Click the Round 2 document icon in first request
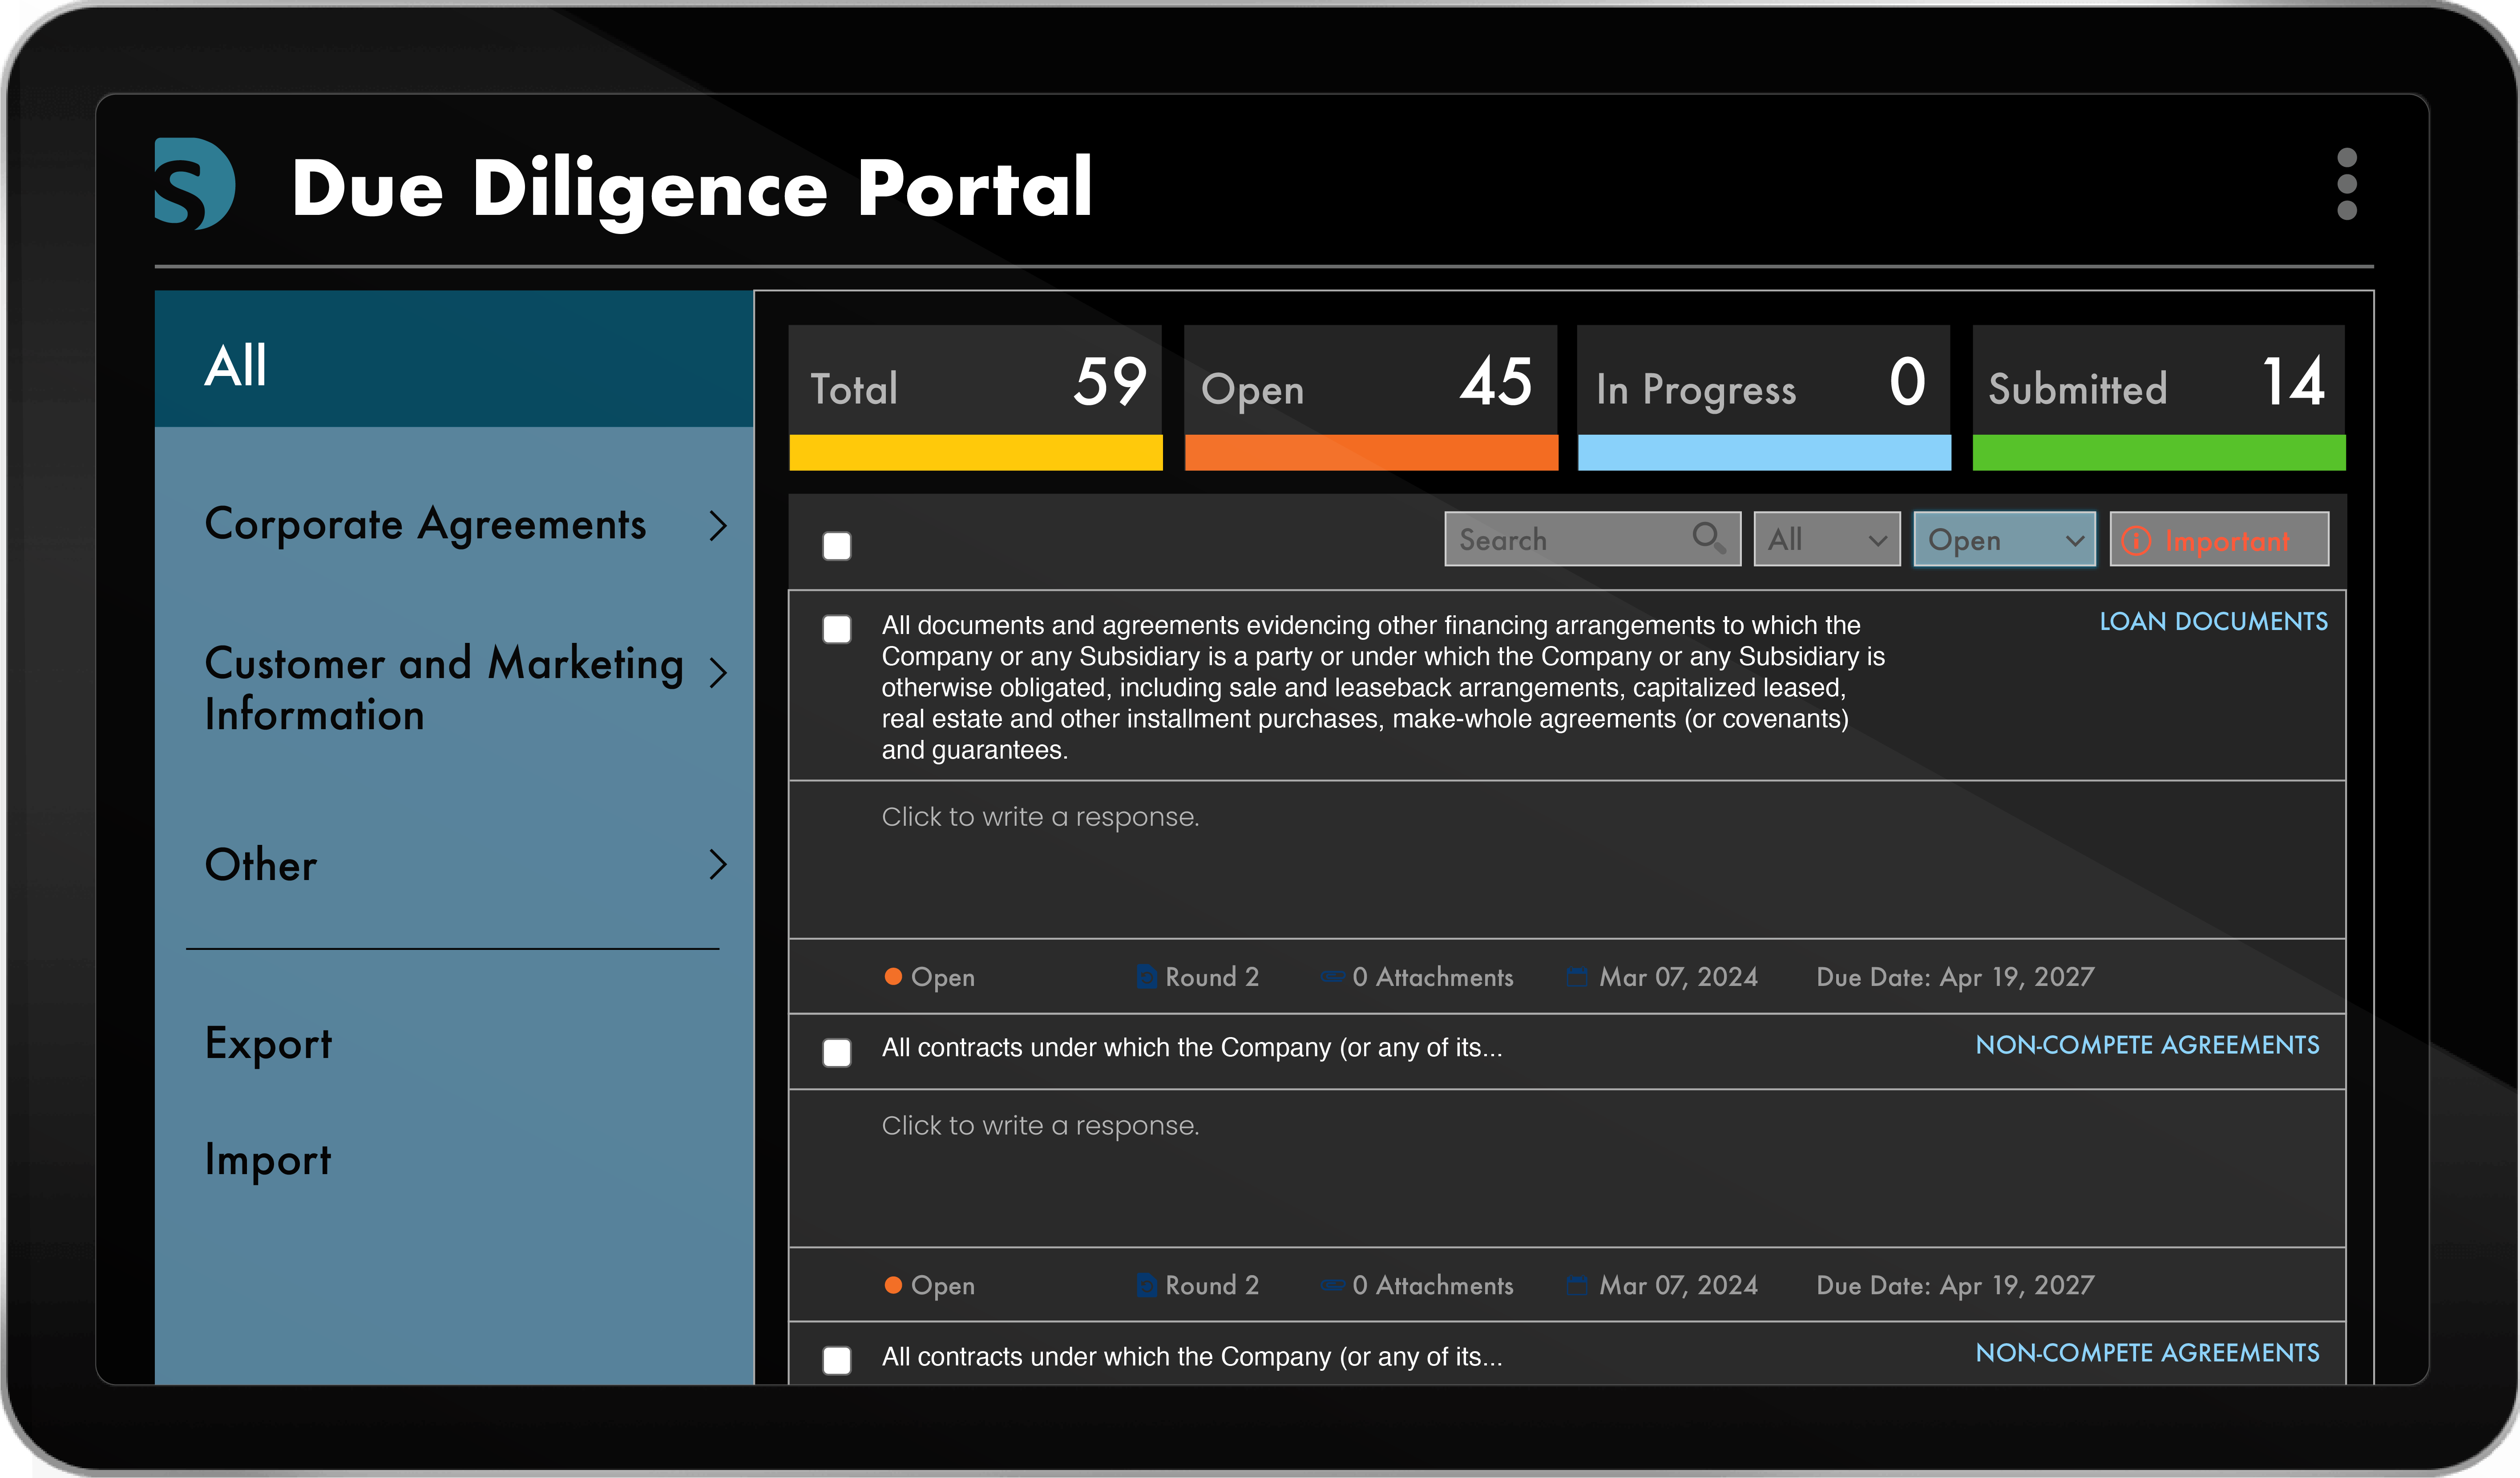2520x1478 pixels. pos(1147,977)
